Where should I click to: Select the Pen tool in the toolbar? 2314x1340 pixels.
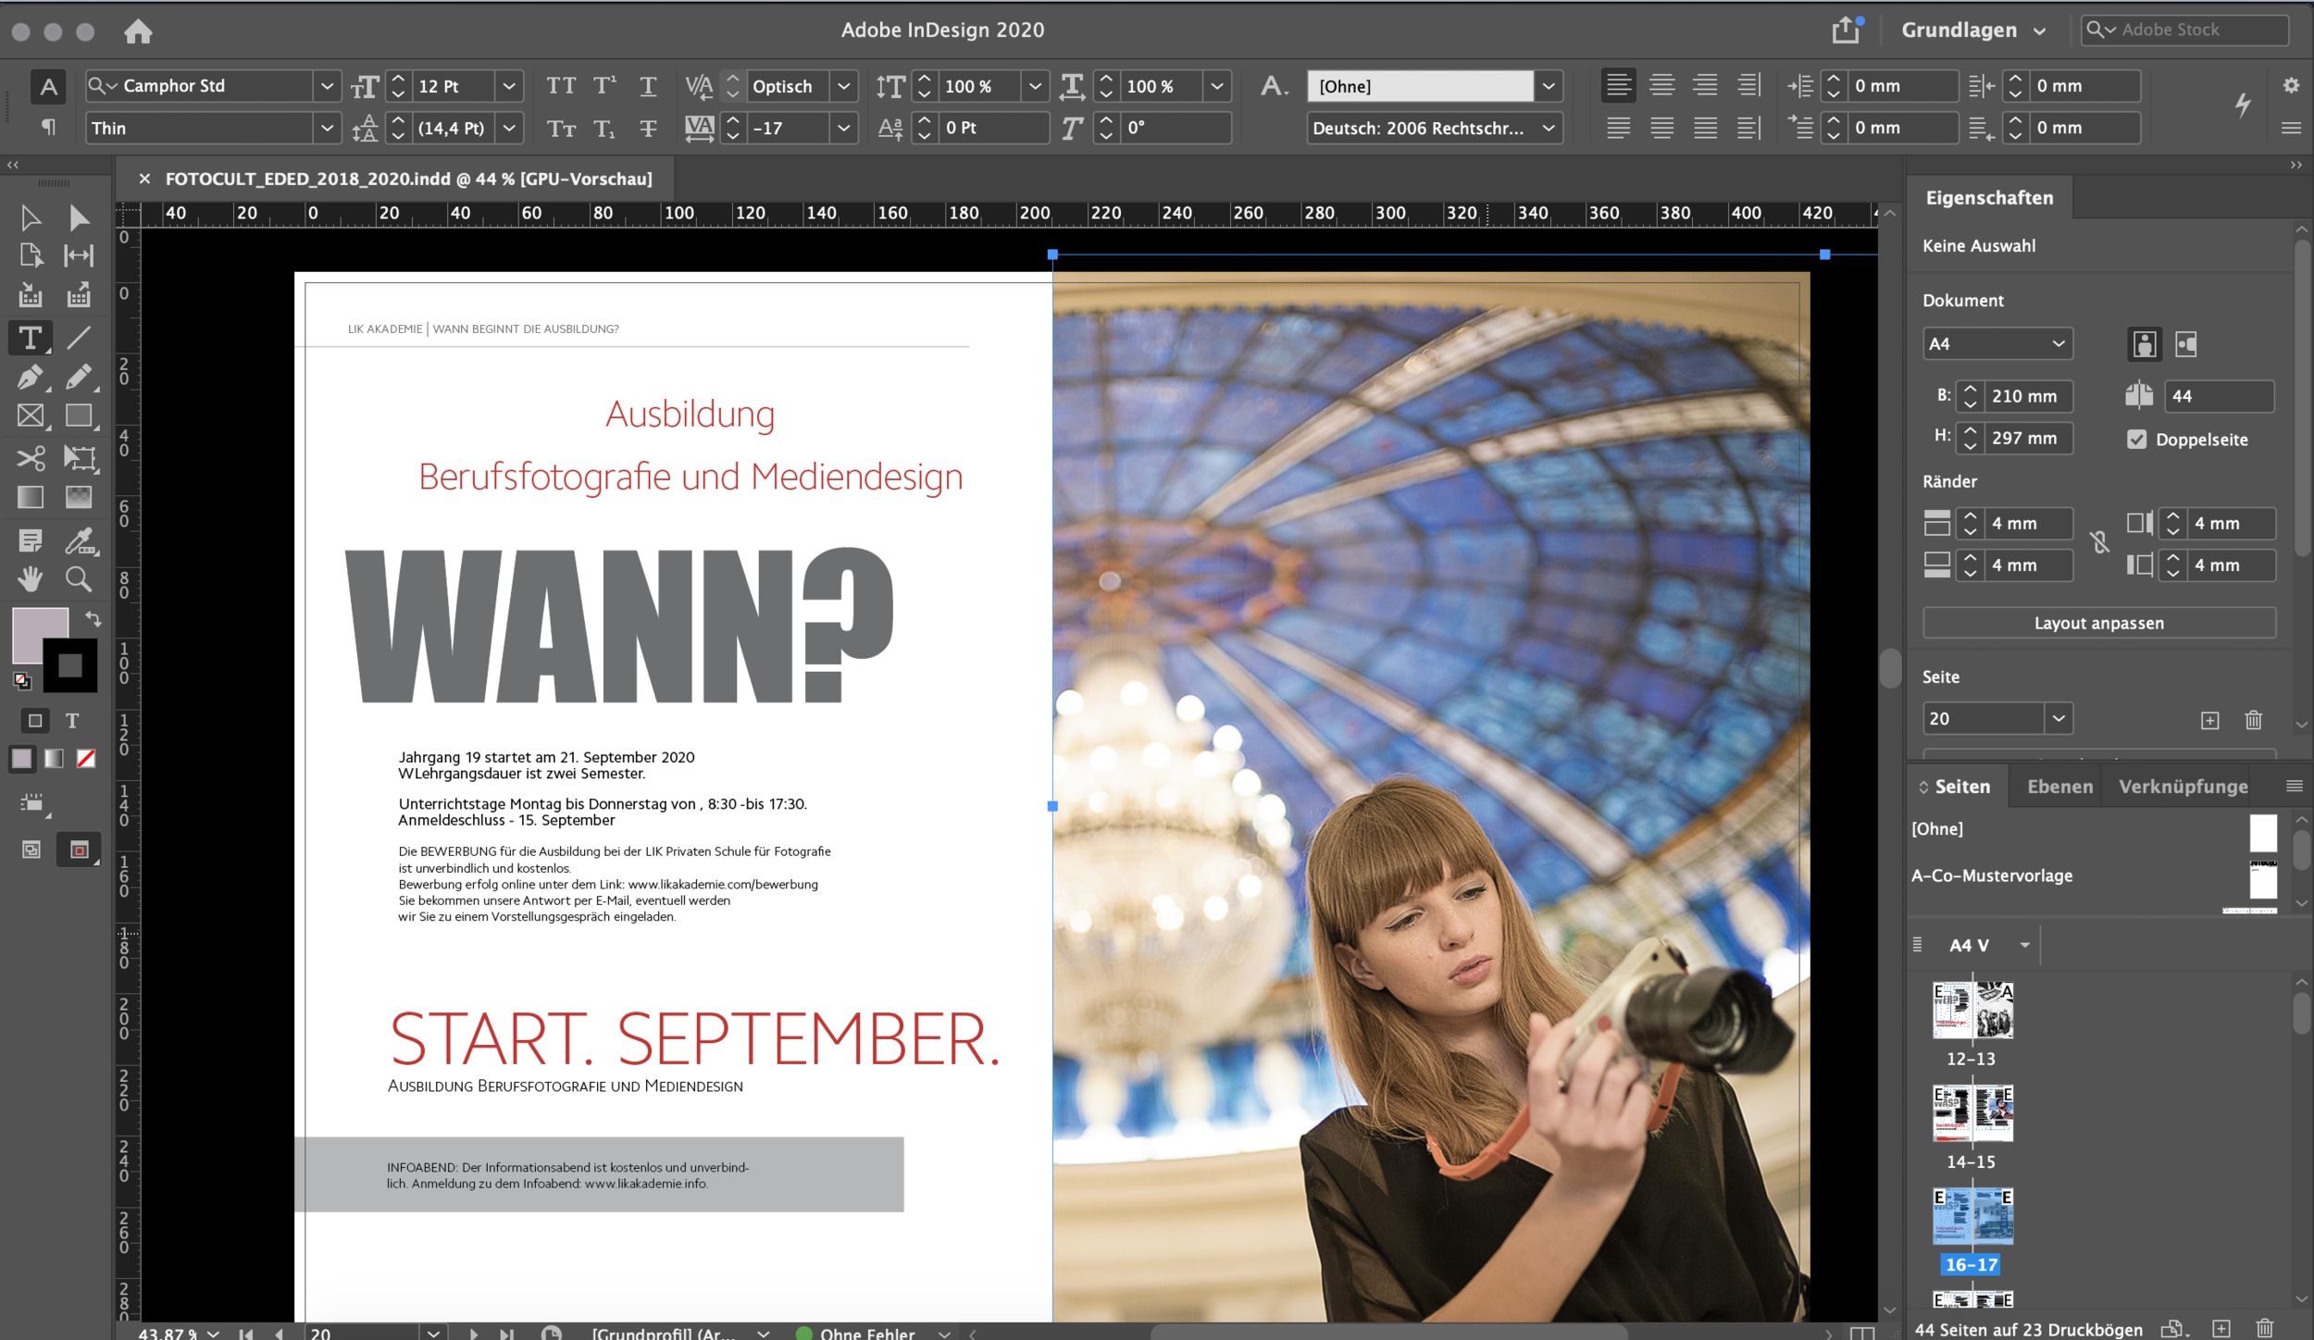tap(31, 378)
